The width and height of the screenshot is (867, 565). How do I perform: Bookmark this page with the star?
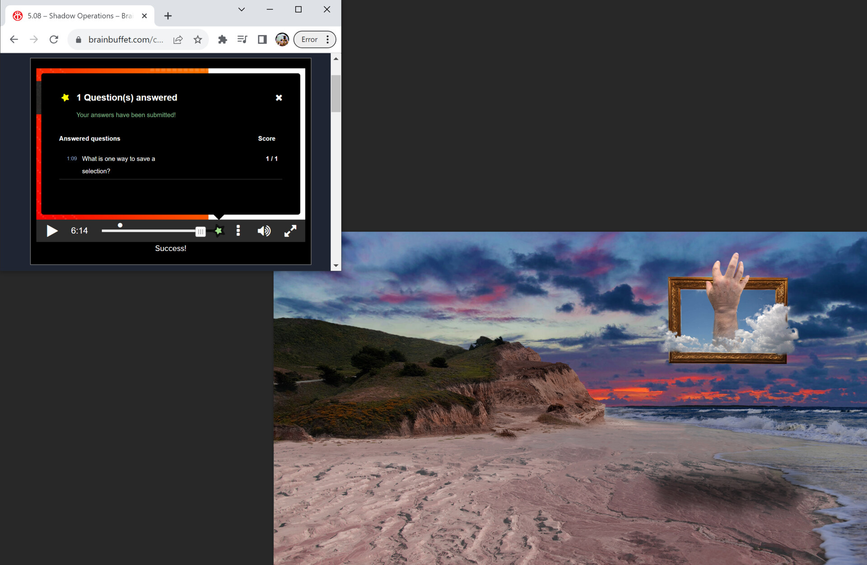198,40
